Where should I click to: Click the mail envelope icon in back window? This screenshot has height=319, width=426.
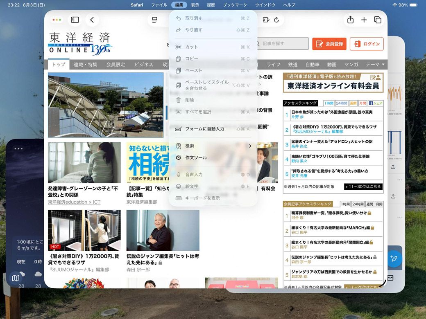click(x=390, y=278)
